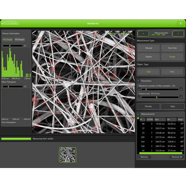The width and height of the screenshot is (186, 186).
Task: Click Remove All measurements
Action: click(x=177, y=157)
